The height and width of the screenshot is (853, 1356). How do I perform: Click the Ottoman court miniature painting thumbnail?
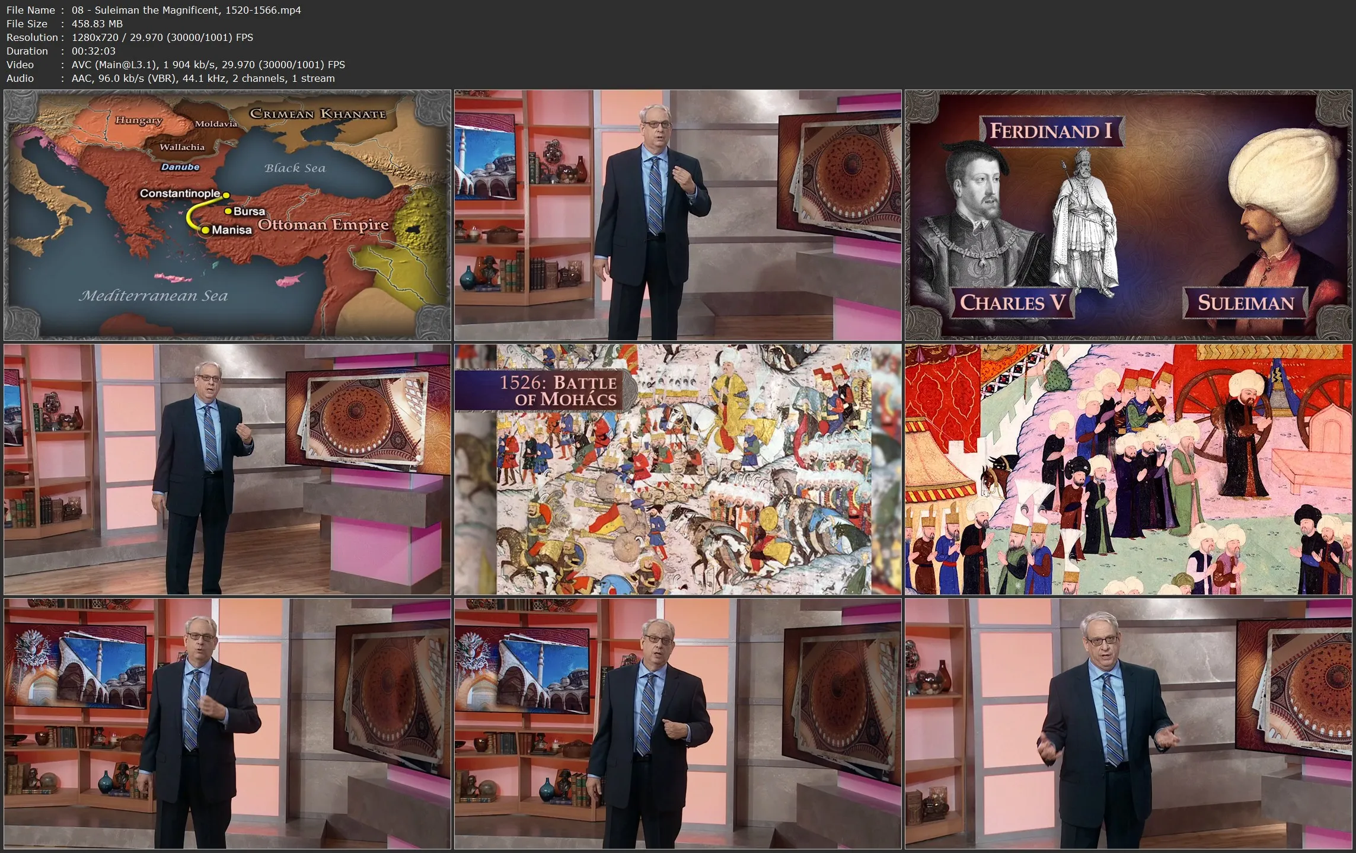tap(1128, 469)
